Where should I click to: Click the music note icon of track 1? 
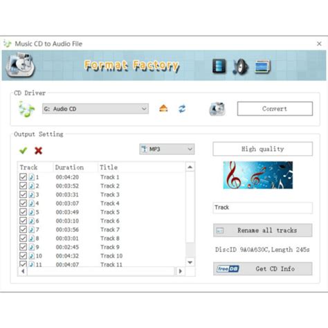click(32, 177)
